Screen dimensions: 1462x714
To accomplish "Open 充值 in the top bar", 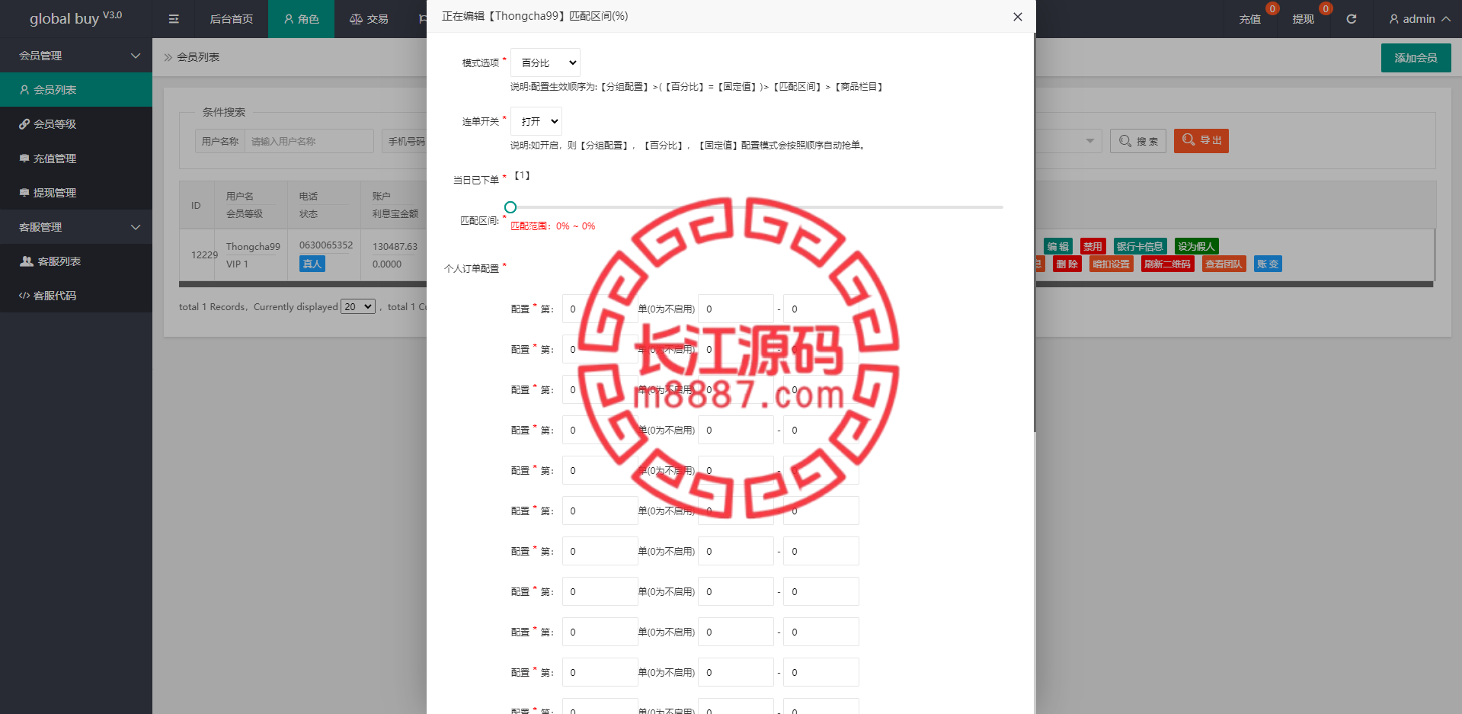I will tap(1249, 19).
